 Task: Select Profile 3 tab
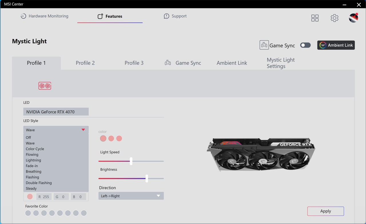(134, 63)
